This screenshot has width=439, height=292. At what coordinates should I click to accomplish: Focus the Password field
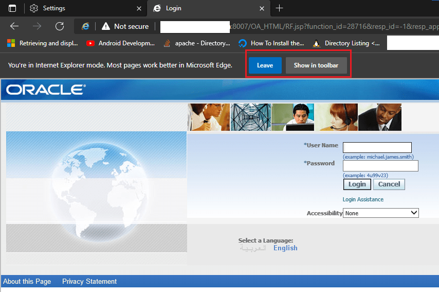380,166
